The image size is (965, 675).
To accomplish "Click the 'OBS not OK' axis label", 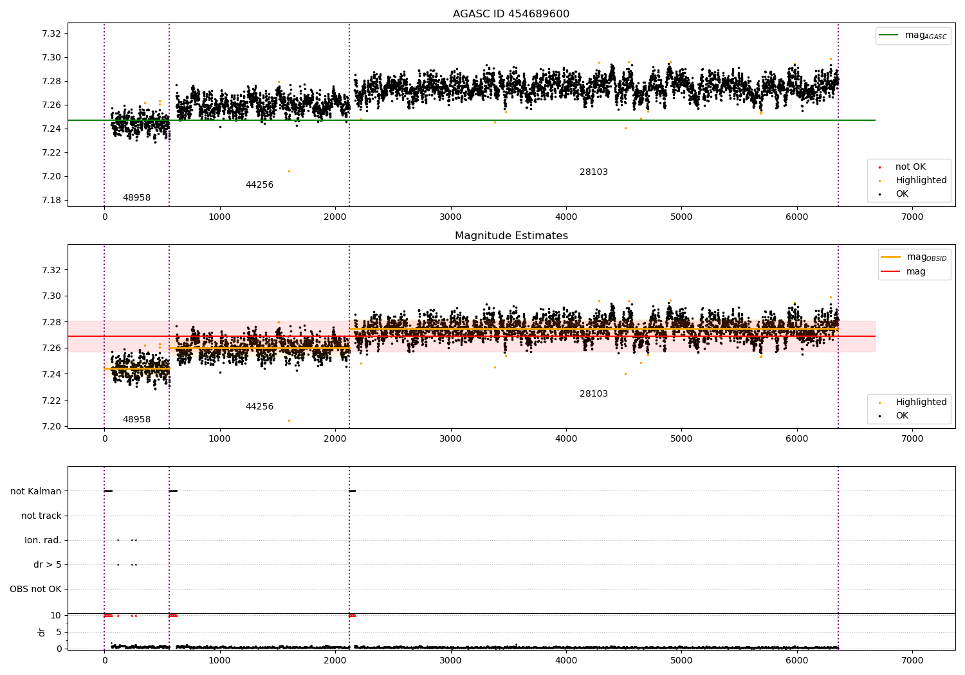I will (35, 589).
